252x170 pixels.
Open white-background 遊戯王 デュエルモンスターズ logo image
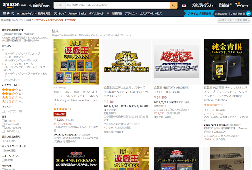click(176, 62)
